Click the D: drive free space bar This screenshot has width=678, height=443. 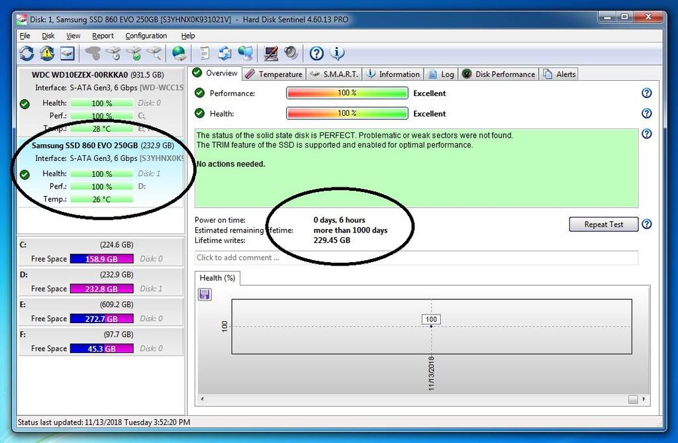101,289
